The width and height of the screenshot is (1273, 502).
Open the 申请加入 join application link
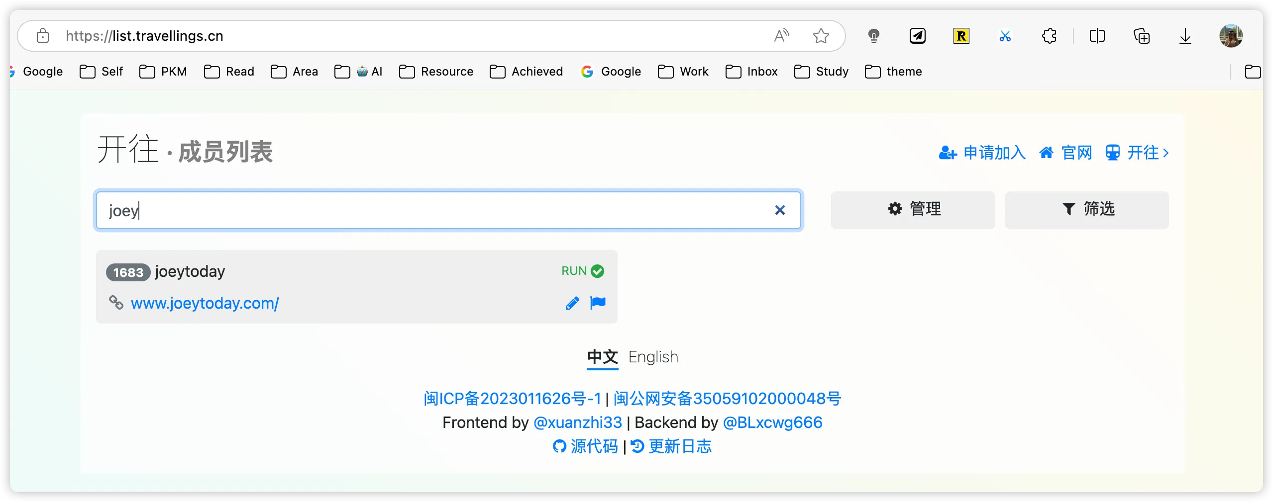(994, 153)
